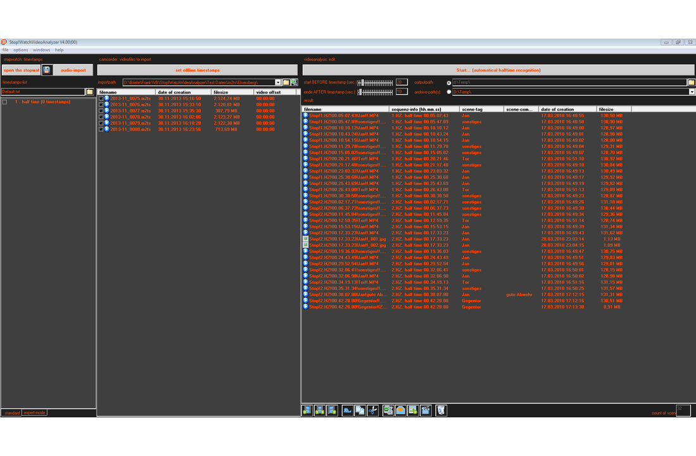Sort import list by filesize column header

(x=232, y=92)
